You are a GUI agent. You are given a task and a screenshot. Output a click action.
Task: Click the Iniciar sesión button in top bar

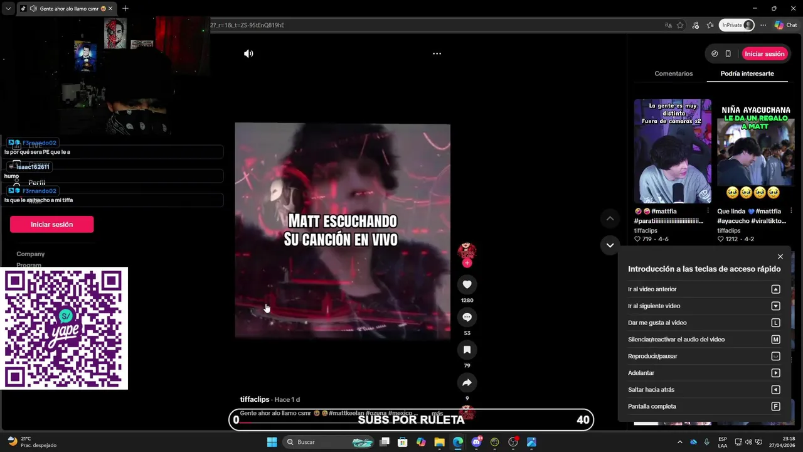click(765, 54)
